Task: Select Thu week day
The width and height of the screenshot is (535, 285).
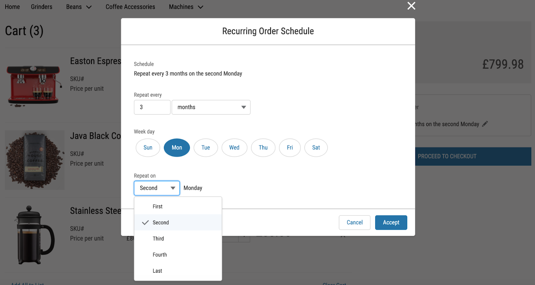Action: pyautogui.click(x=263, y=148)
